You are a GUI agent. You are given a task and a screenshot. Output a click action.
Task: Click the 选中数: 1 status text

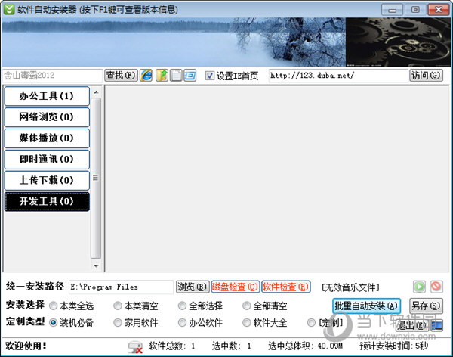point(232,346)
